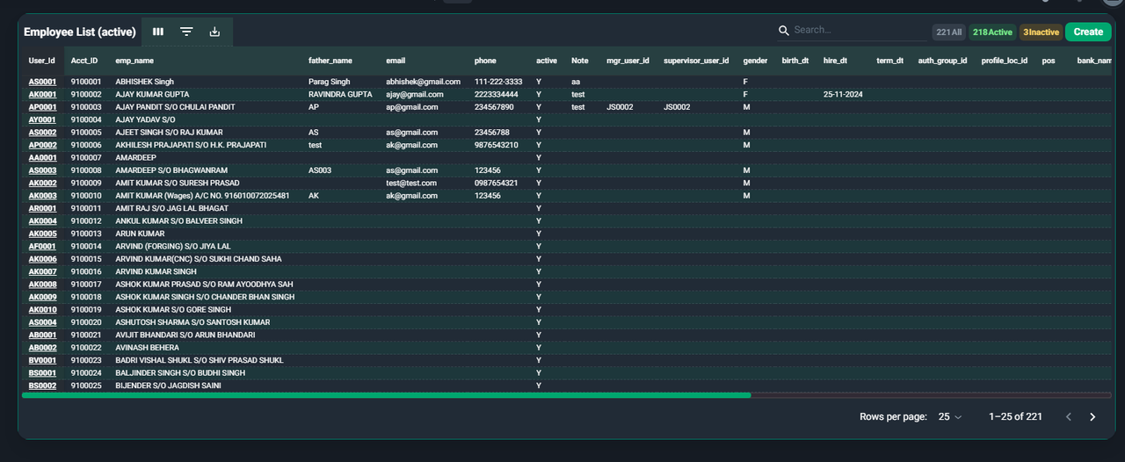Sort by auth_group_id column header

tap(942, 61)
